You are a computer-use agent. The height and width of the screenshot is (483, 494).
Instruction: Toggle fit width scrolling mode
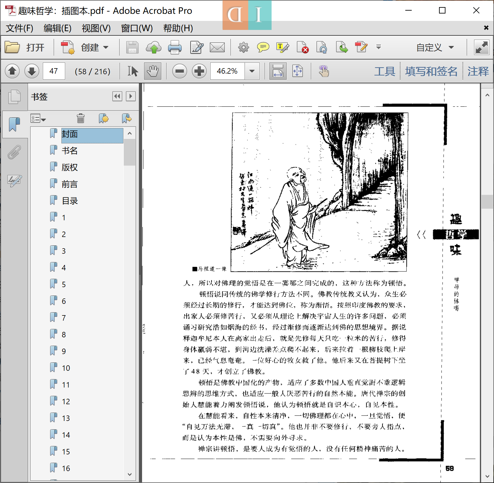pyautogui.click(x=278, y=71)
